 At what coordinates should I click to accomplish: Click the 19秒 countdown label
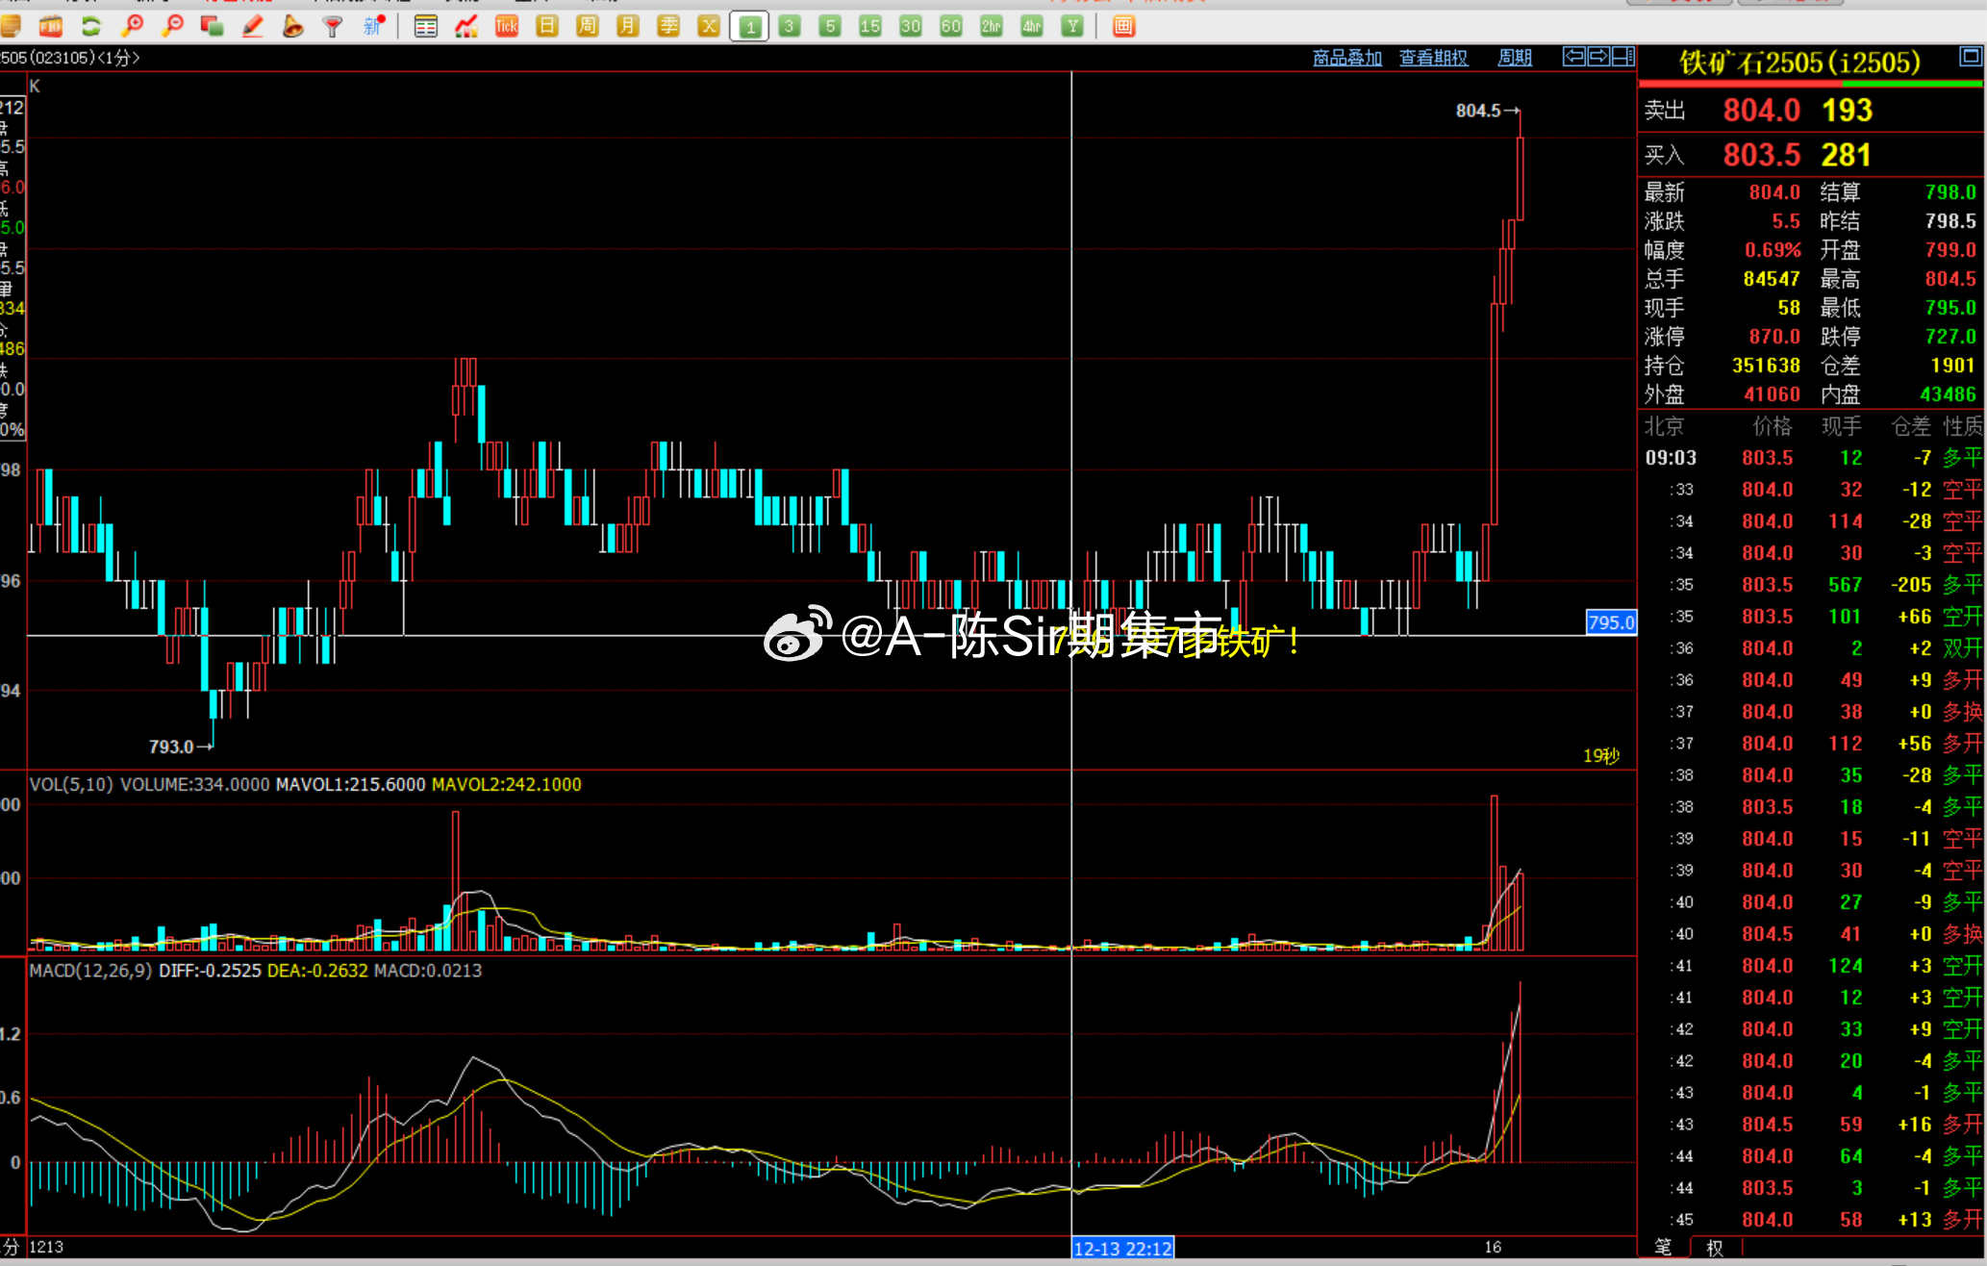(1601, 756)
